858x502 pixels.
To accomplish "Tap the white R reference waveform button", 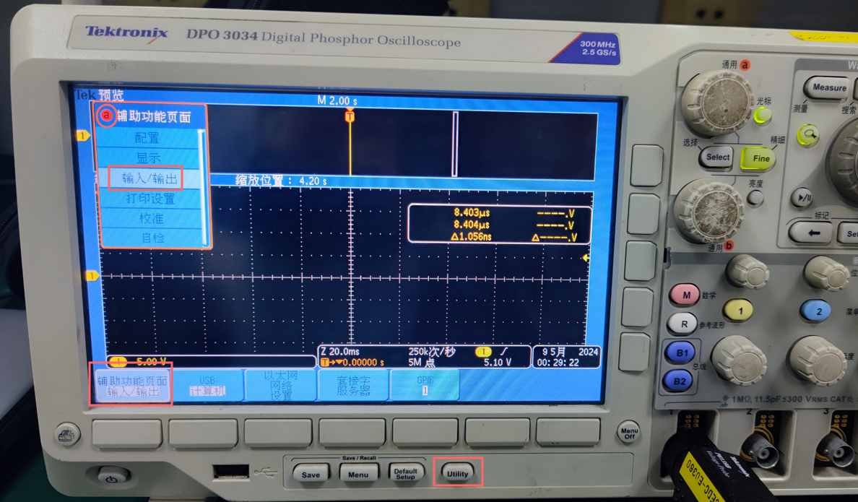I will pyautogui.click(x=682, y=324).
